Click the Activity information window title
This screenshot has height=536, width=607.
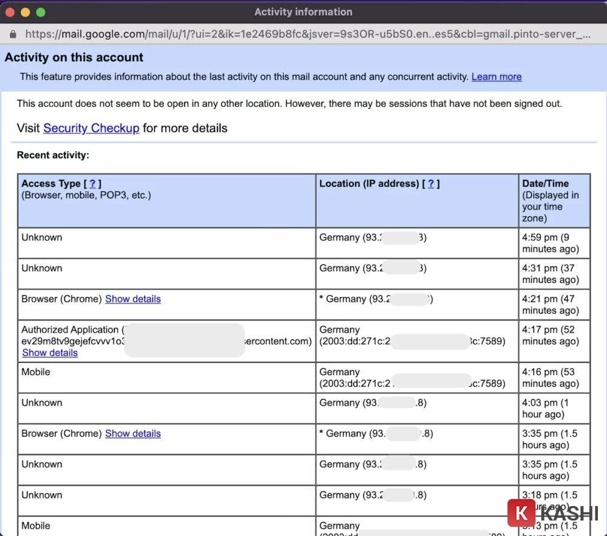[303, 12]
